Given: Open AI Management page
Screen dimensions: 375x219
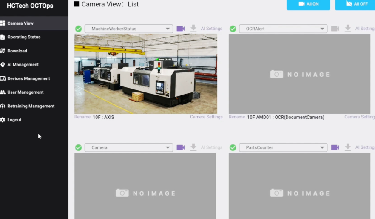Looking at the screenshot, I should [34, 65].
